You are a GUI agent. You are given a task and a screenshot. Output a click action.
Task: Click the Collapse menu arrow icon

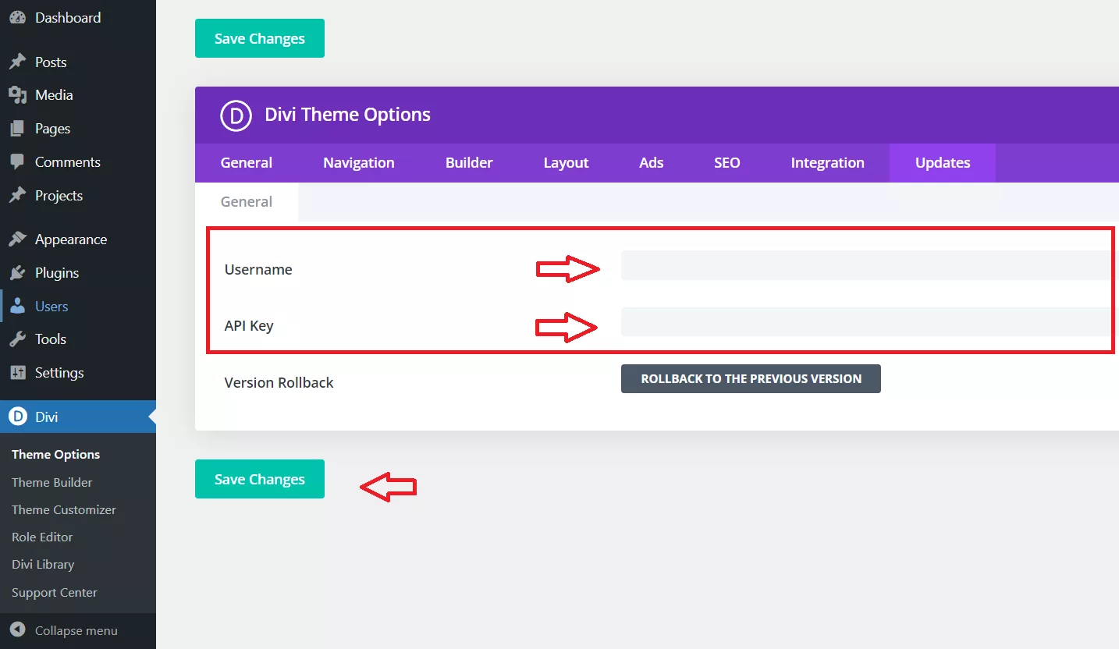(17, 630)
